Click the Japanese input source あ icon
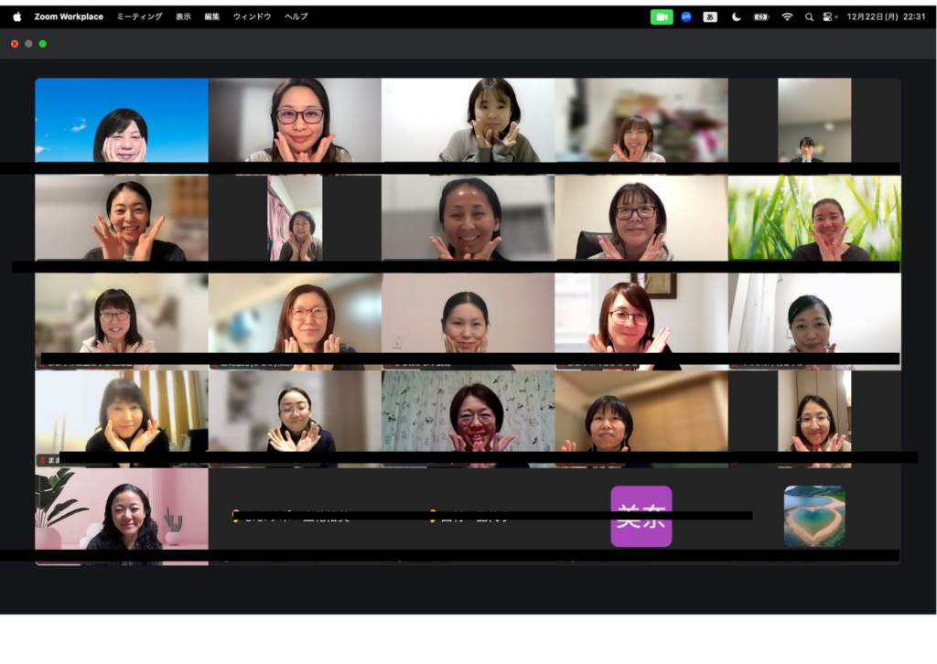Screen dimensions: 937x664 (710, 16)
